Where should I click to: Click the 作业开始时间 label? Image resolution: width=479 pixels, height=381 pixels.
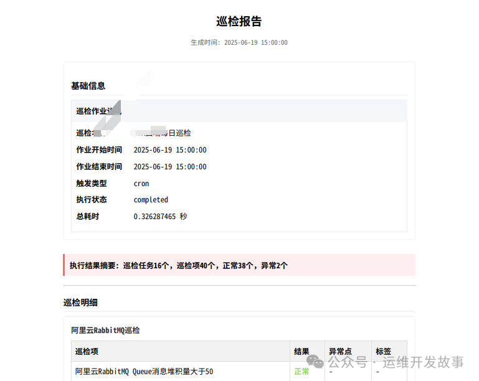pos(99,149)
